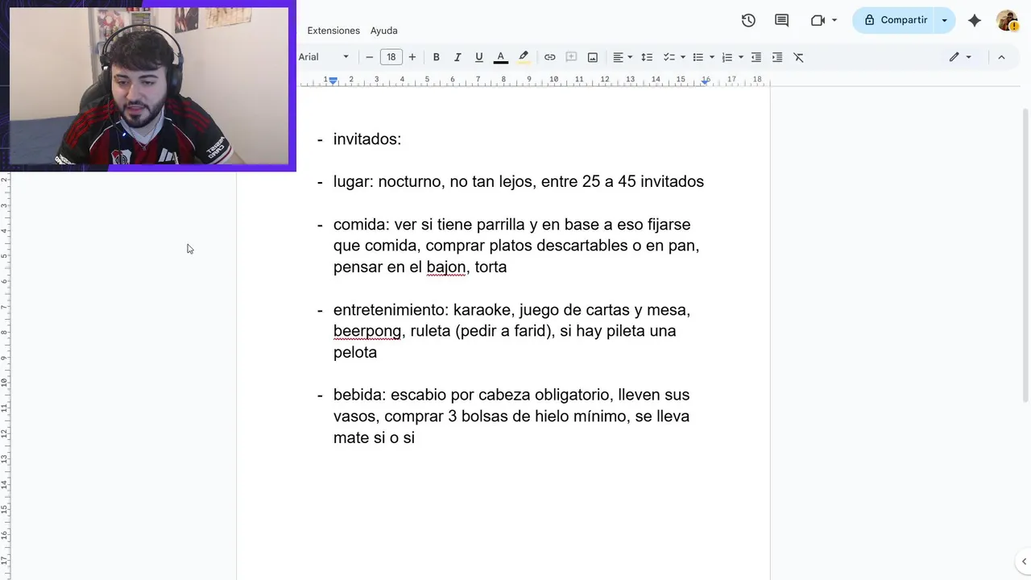Expand the checklist options arrow
This screenshot has width=1031, height=580.
coord(683,57)
